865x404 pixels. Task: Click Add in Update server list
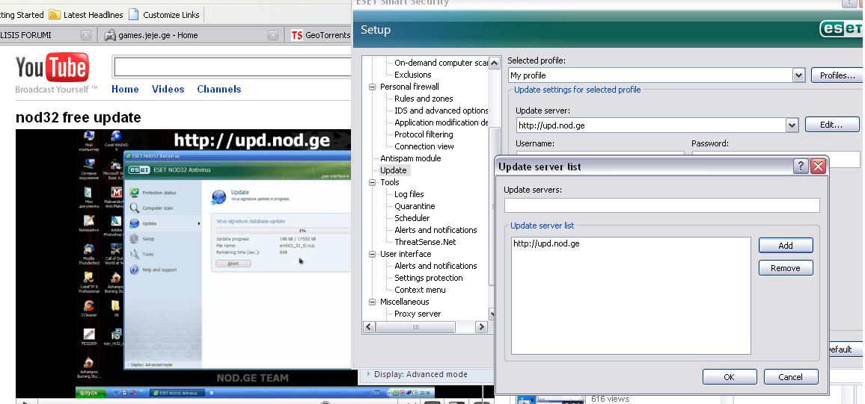[786, 246]
